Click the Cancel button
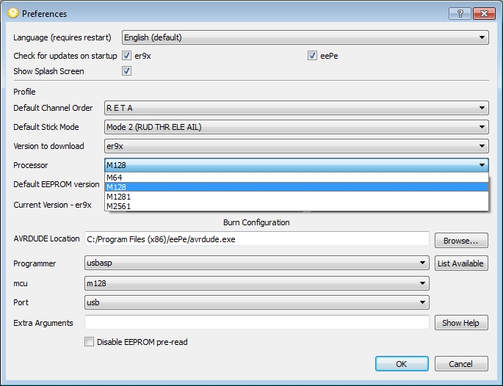The width and height of the screenshot is (503, 386). [461, 364]
